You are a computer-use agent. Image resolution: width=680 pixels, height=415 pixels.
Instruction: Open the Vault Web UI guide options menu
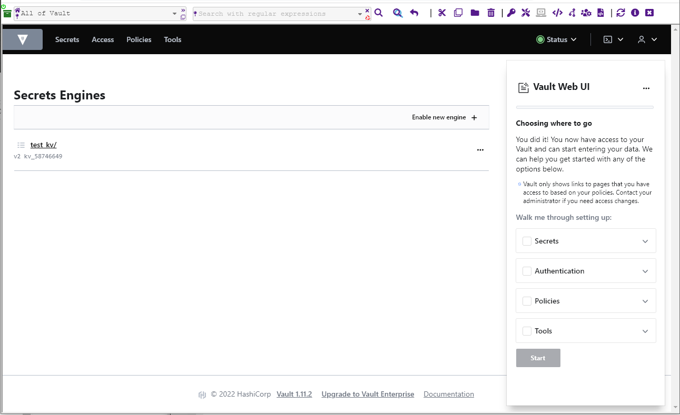coord(646,88)
